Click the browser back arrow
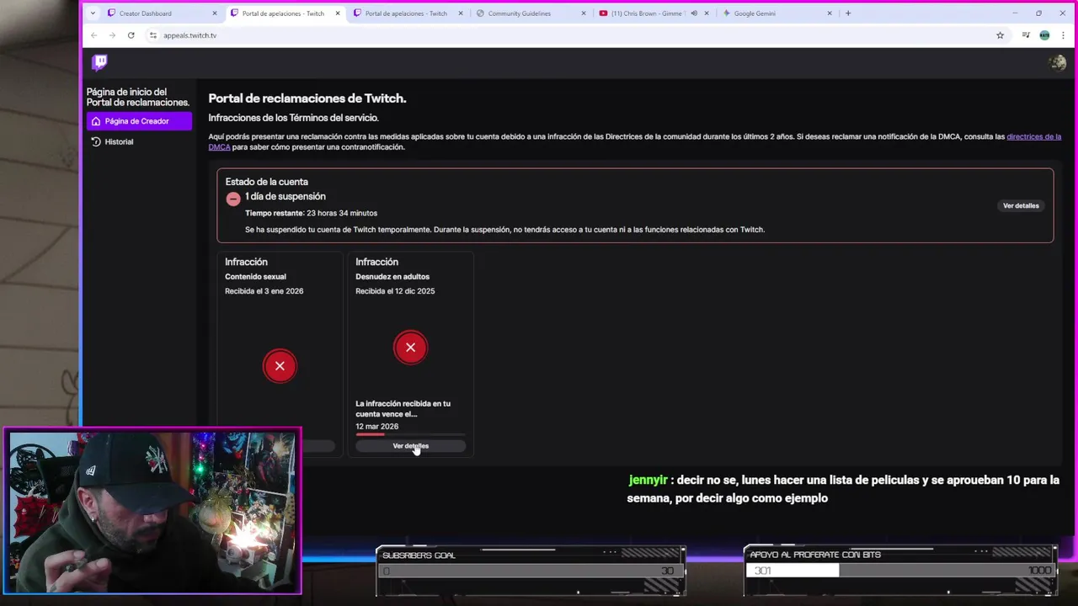 (x=93, y=35)
